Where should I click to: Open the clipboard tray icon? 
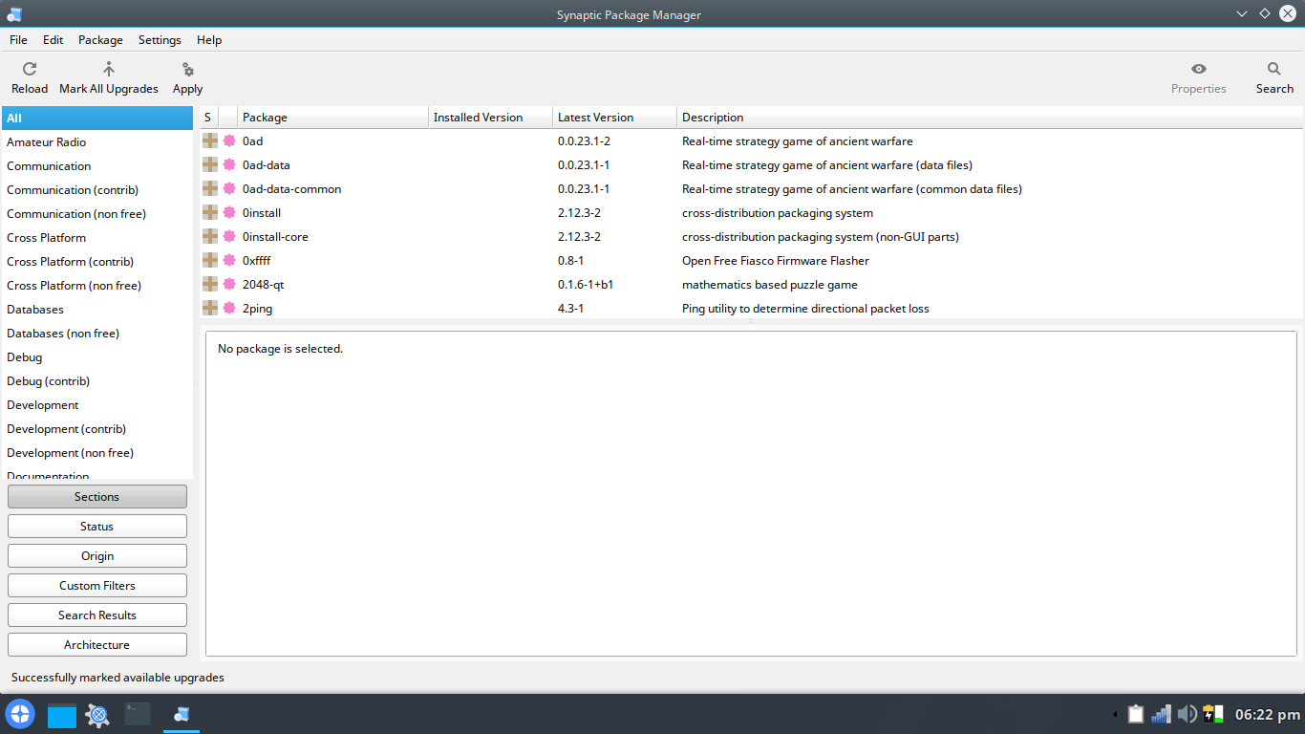click(1136, 714)
